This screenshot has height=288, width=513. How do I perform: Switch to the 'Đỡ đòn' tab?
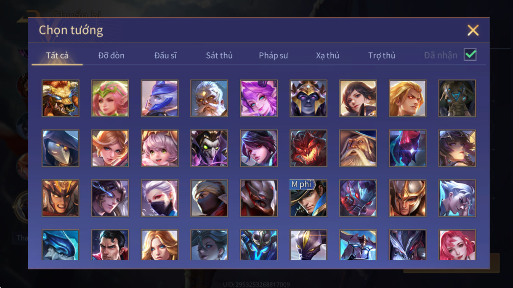point(111,55)
